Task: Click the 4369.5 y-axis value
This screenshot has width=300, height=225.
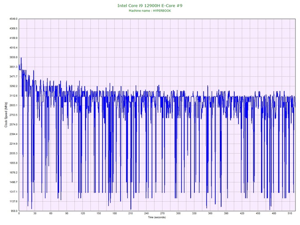Action: coord(13,29)
